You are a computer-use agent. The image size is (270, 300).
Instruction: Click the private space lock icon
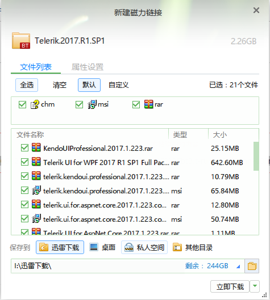coord(129,247)
